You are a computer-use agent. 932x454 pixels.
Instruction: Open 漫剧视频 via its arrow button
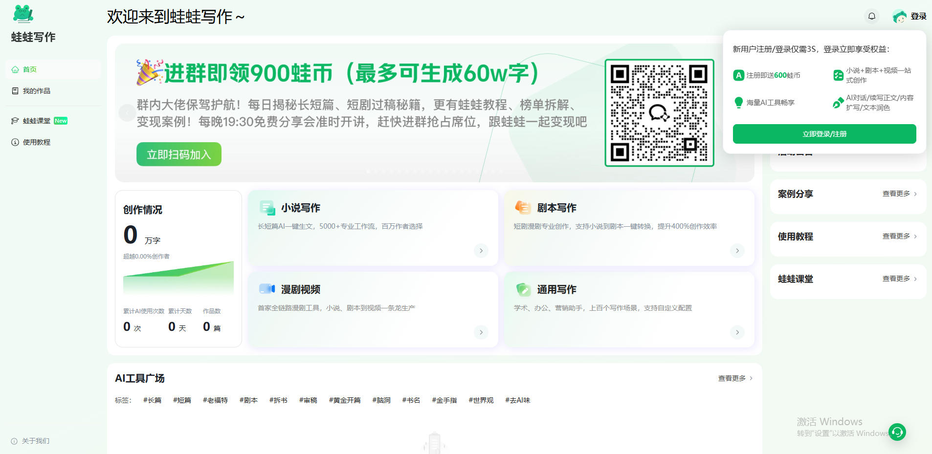tap(481, 332)
